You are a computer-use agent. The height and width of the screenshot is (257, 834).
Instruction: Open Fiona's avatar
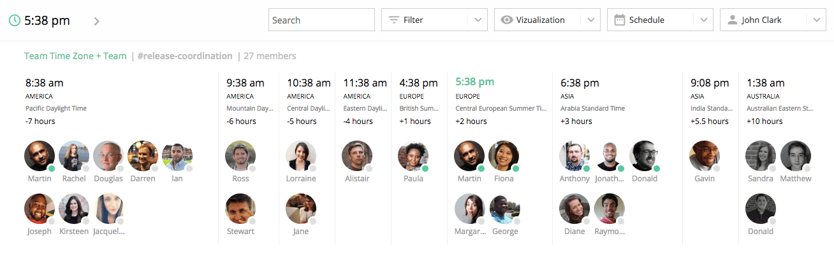[x=504, y=156]
